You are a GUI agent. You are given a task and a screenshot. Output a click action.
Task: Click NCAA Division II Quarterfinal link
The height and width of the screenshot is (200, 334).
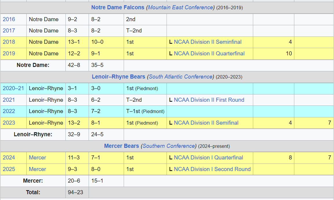coord(209,54)
